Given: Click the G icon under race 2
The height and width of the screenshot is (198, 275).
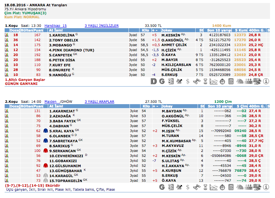Looking at the screenshot, I should (162, 187).
